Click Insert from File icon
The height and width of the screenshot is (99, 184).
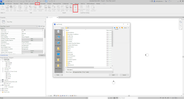[x=93, y=8]
